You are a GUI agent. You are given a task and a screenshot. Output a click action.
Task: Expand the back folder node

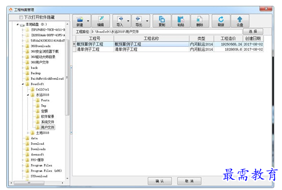[23, 68]
